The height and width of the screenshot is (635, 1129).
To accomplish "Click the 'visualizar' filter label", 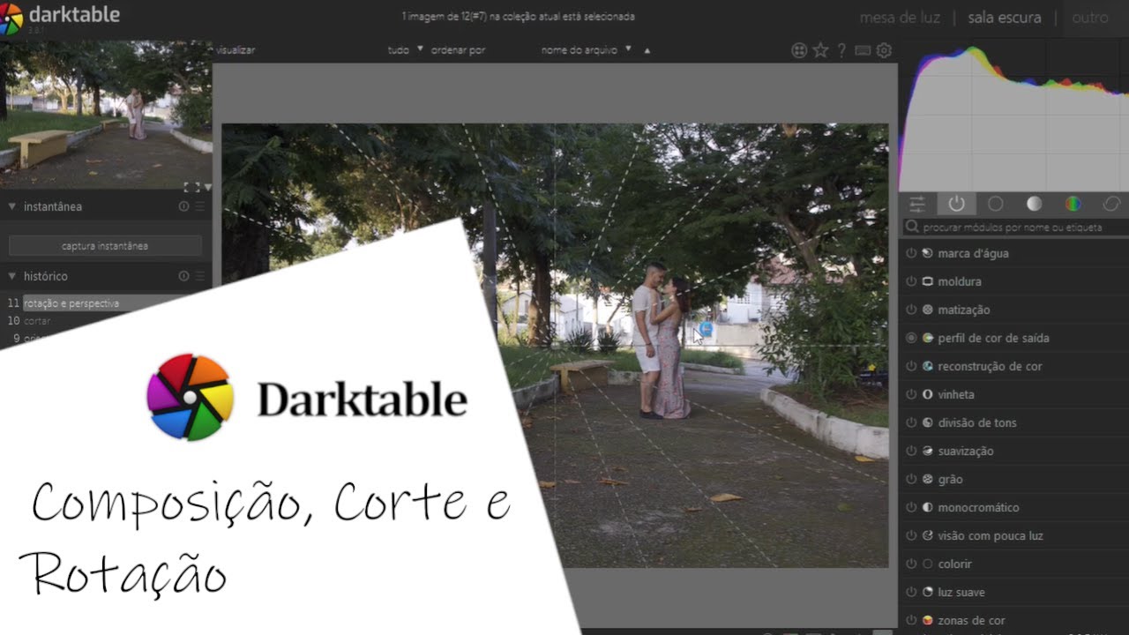I will tap(236, 50).
